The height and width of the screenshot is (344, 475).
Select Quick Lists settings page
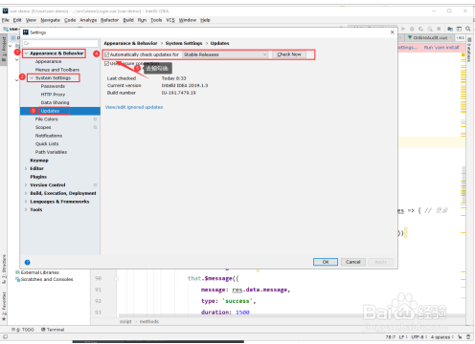(47, 144)
